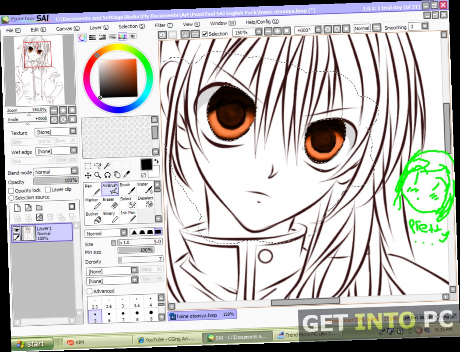Viewport: 460px width, 352px height.
Task: Click the undo arrow in toolbar
Action: coord(162,35)
